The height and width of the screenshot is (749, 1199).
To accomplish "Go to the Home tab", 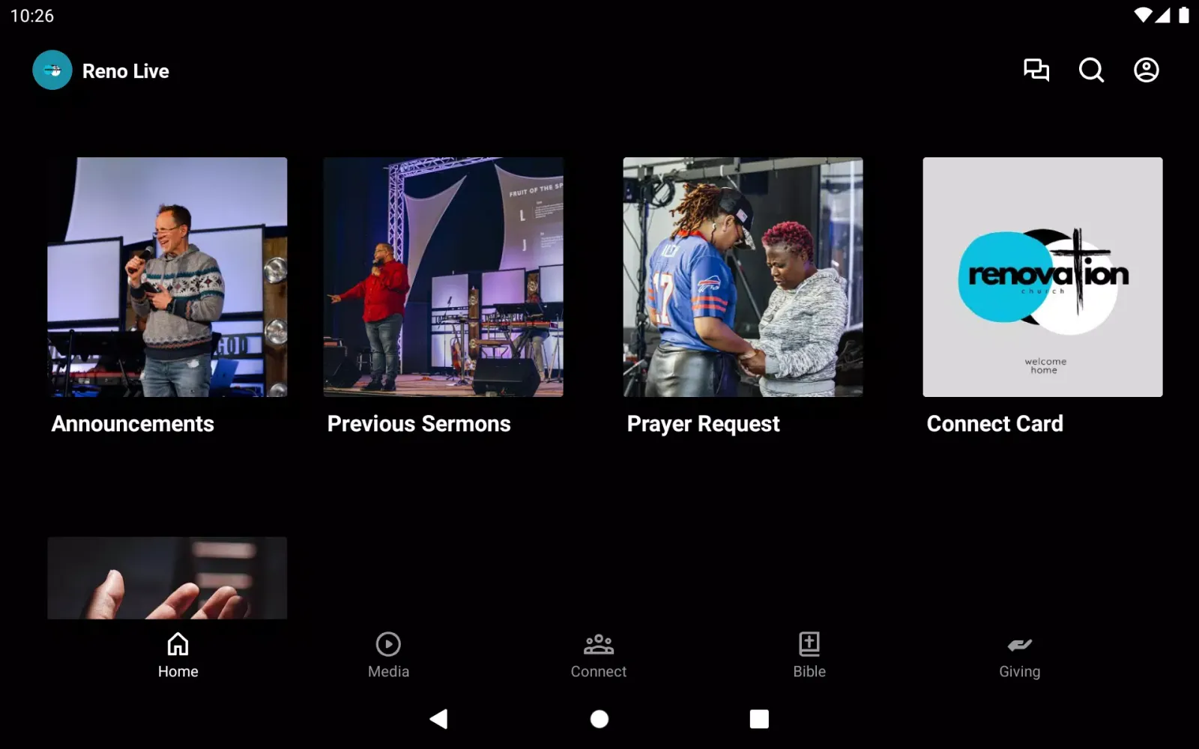I will coord(178,655).
